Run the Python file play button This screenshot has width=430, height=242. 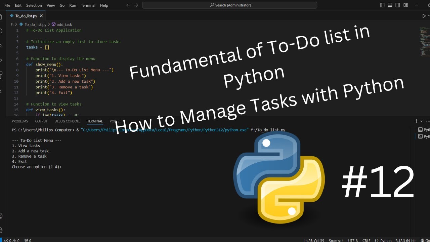pyautogui.click(x=424, y=16)
